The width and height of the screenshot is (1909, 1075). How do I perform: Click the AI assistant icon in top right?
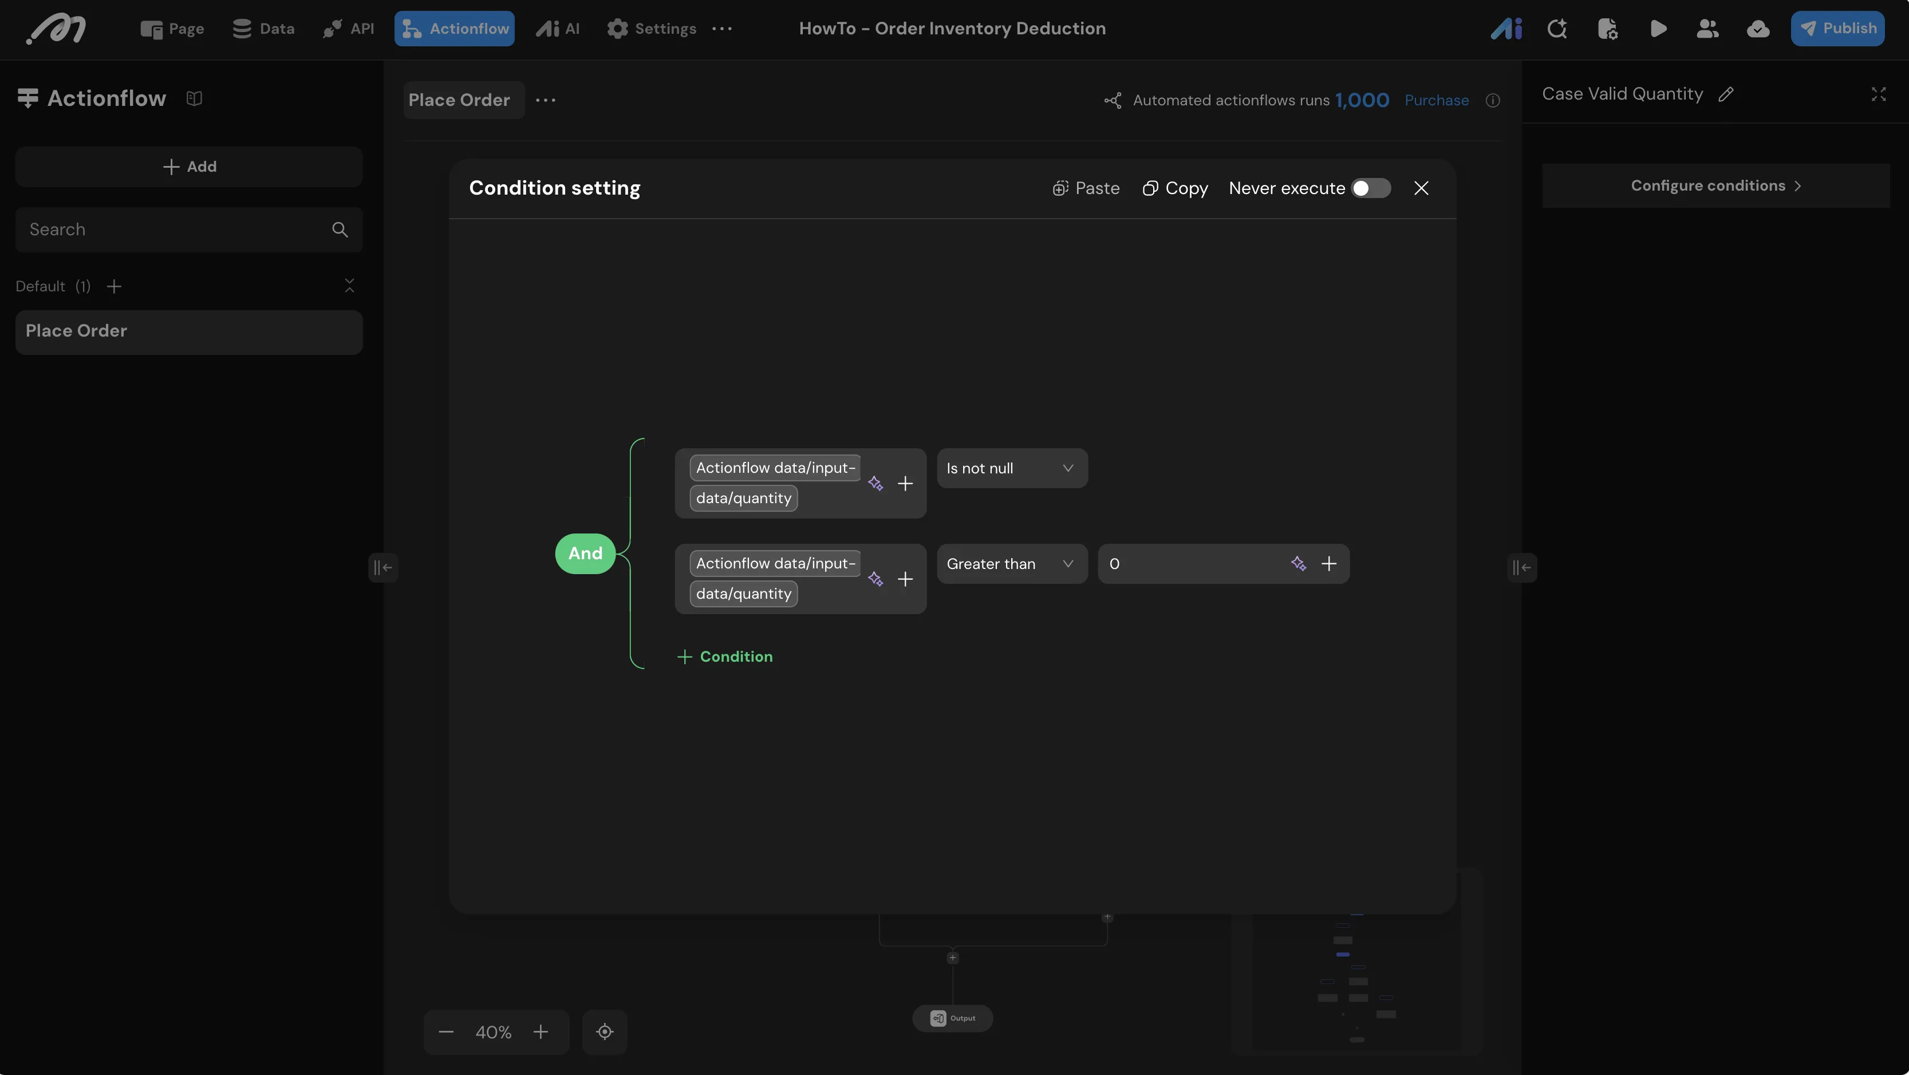pos(1506,29)
